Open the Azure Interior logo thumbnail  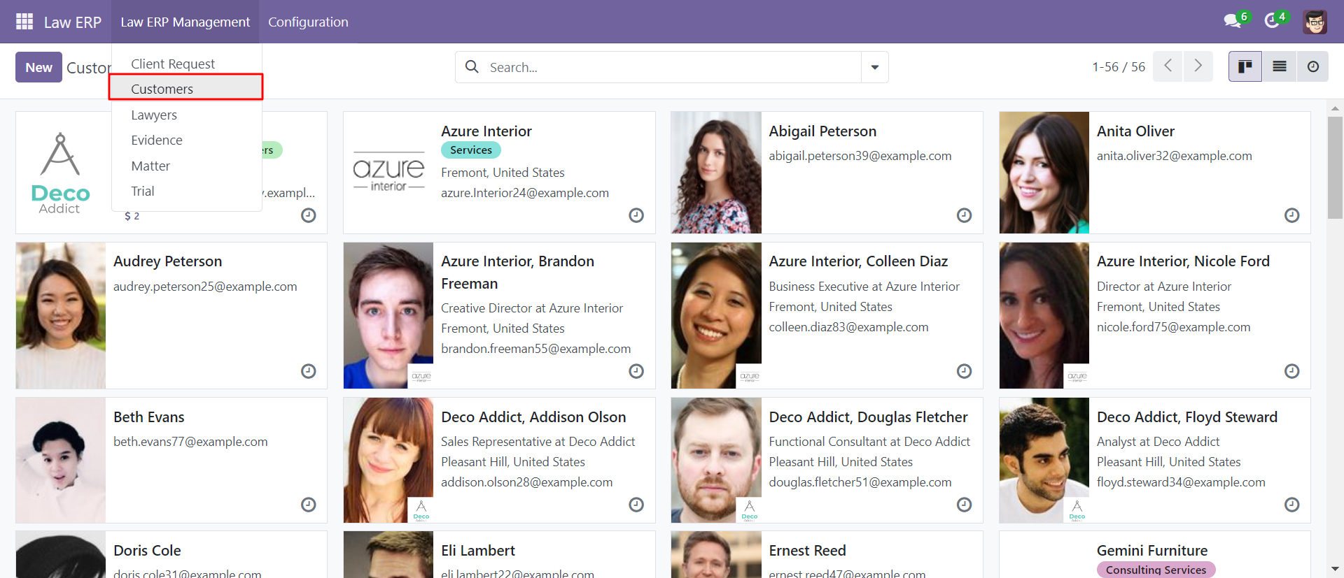pos(388,173)
